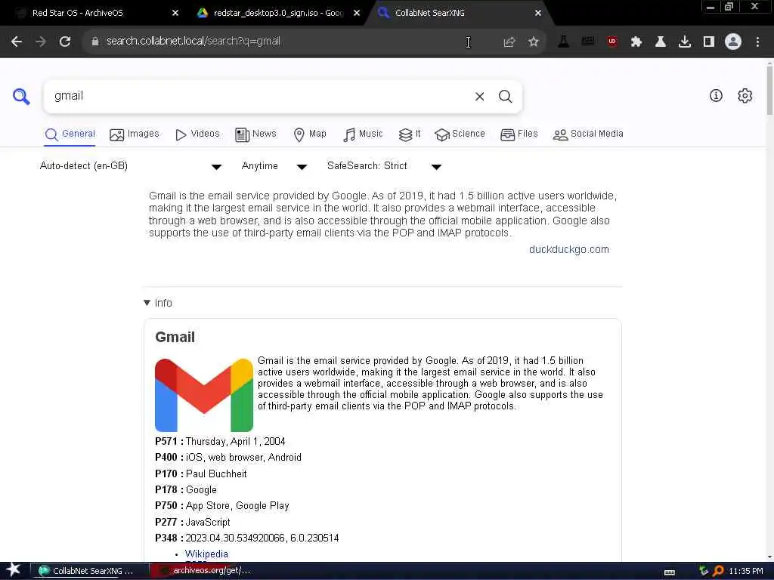Toggle the browser side panel
Image resolution: width=774 pixels, height=580 pixels.
point(709,42)
